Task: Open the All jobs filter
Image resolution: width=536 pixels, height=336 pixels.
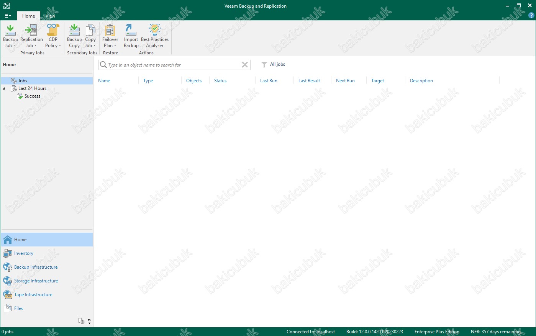Action: (x=273, y=64)
